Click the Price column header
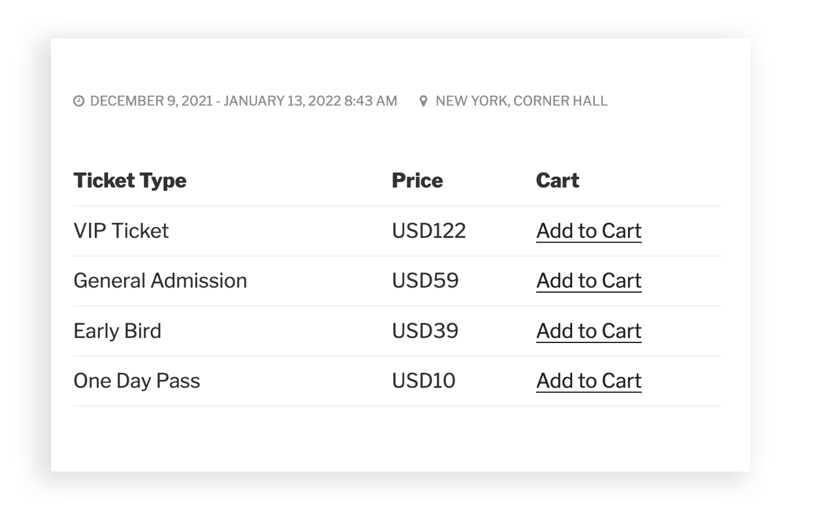Image resolution: width=824 pixels, height=510 pixels. click(417, 181)
